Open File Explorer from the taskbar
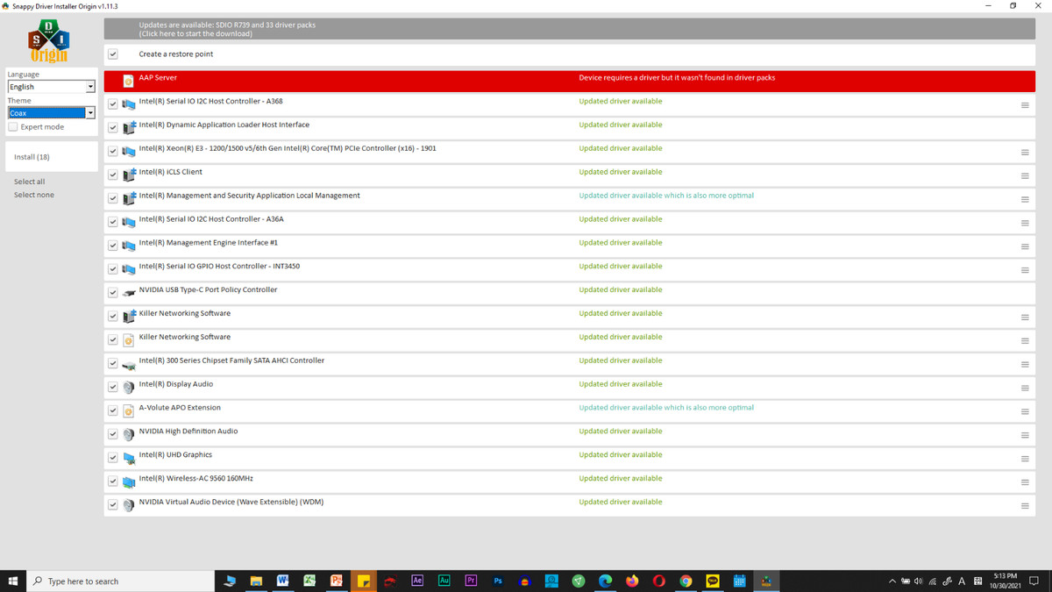This screenshot has height=592, width=1052. click(x=256, y=581)
